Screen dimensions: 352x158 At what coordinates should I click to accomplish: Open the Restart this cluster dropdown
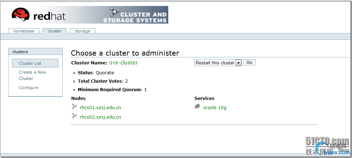[215, 63]
